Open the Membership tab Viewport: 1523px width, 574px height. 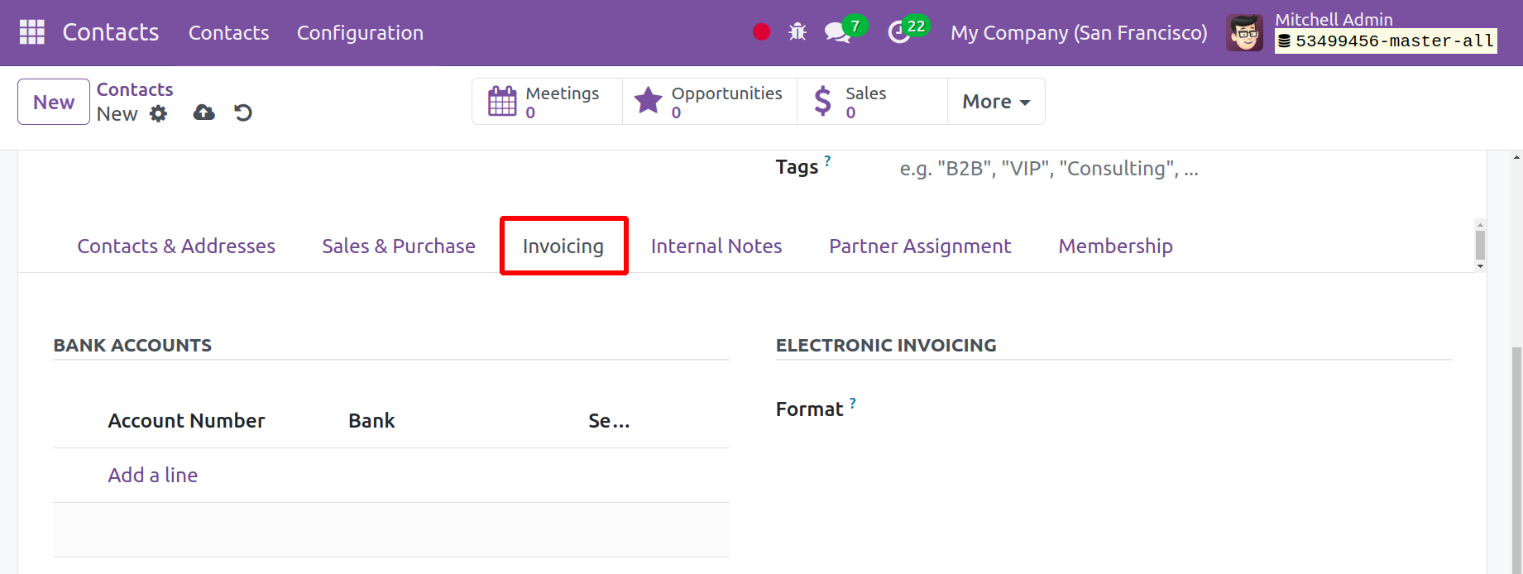click(x=1115, y=246)
